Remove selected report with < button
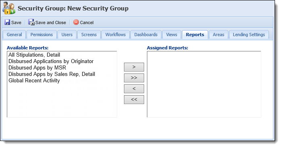The width and height of the screenshot is (281, 147). click(134, 89)
